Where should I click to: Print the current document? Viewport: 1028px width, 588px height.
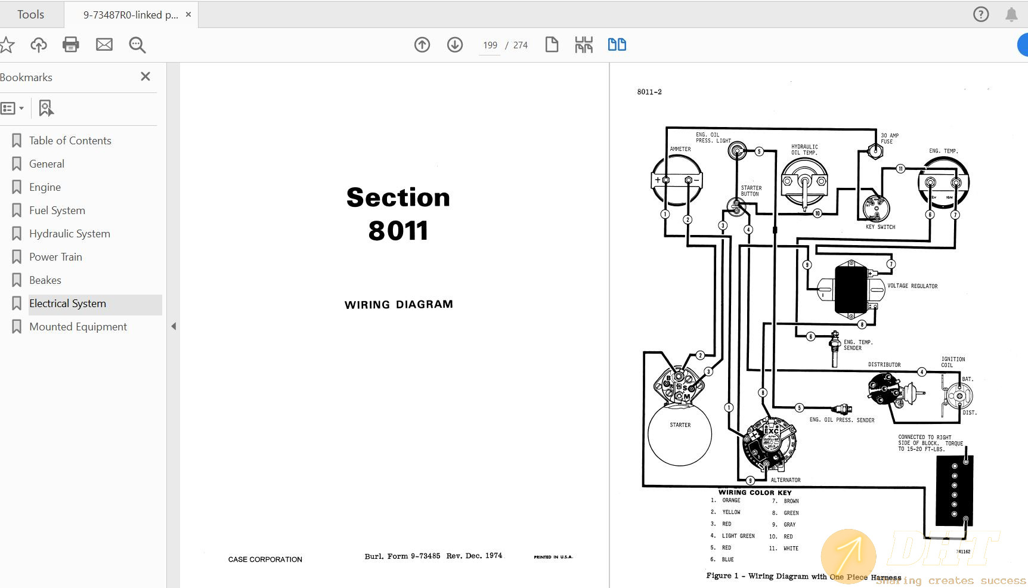(70, 44)
